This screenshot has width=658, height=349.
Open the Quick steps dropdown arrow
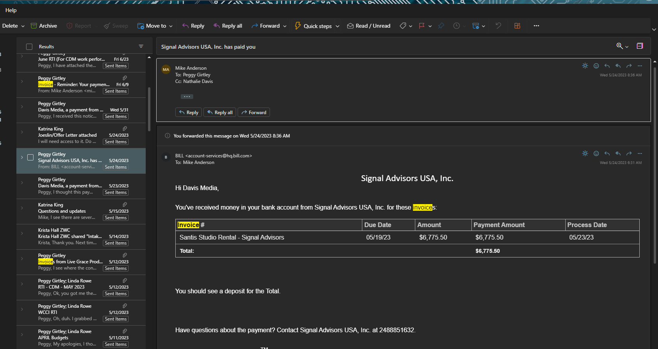coord(337,26)
